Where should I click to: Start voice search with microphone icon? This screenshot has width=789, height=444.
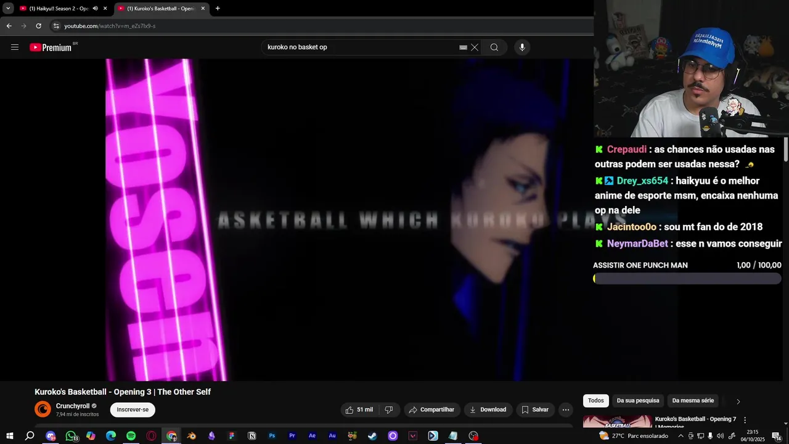click(522, 47)
